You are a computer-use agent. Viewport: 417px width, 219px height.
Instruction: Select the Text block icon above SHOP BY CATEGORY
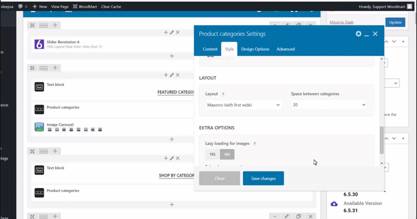(x=39, y=170)
